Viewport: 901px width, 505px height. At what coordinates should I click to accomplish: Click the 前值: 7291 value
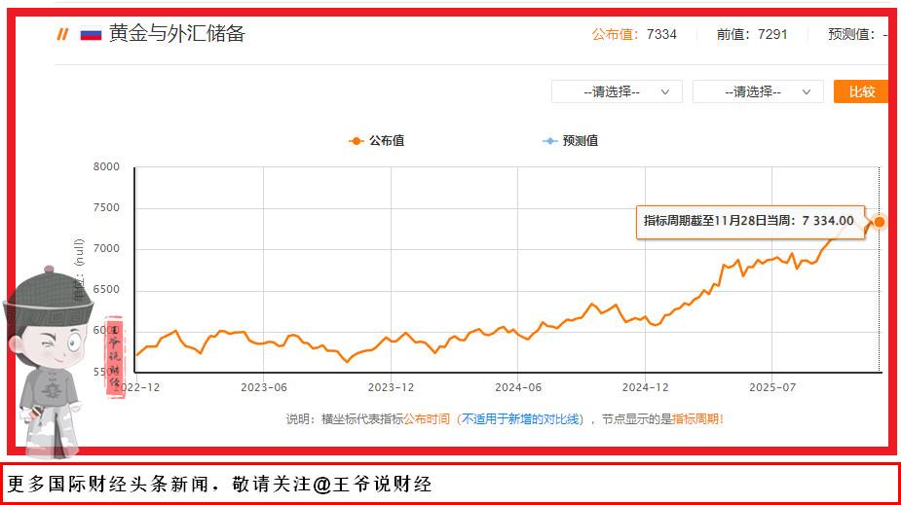[x=752, y=34]
